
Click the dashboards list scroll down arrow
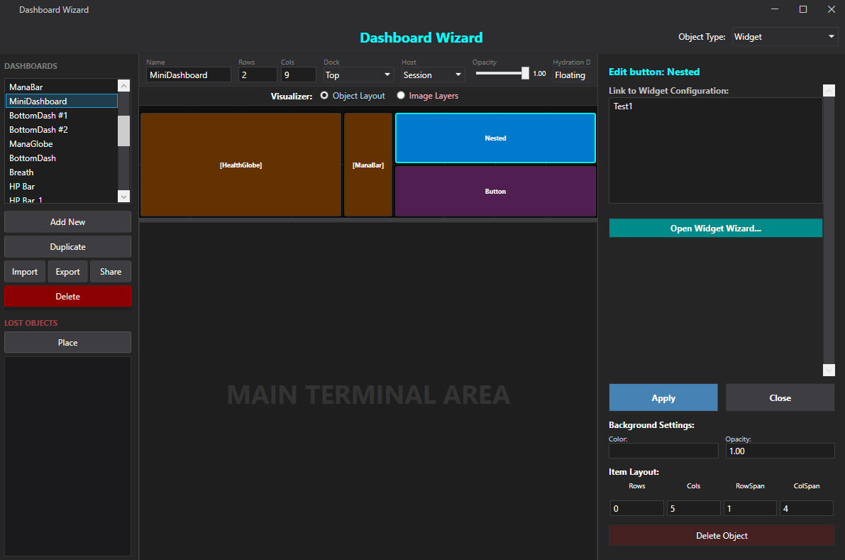[x=124, y=197]
